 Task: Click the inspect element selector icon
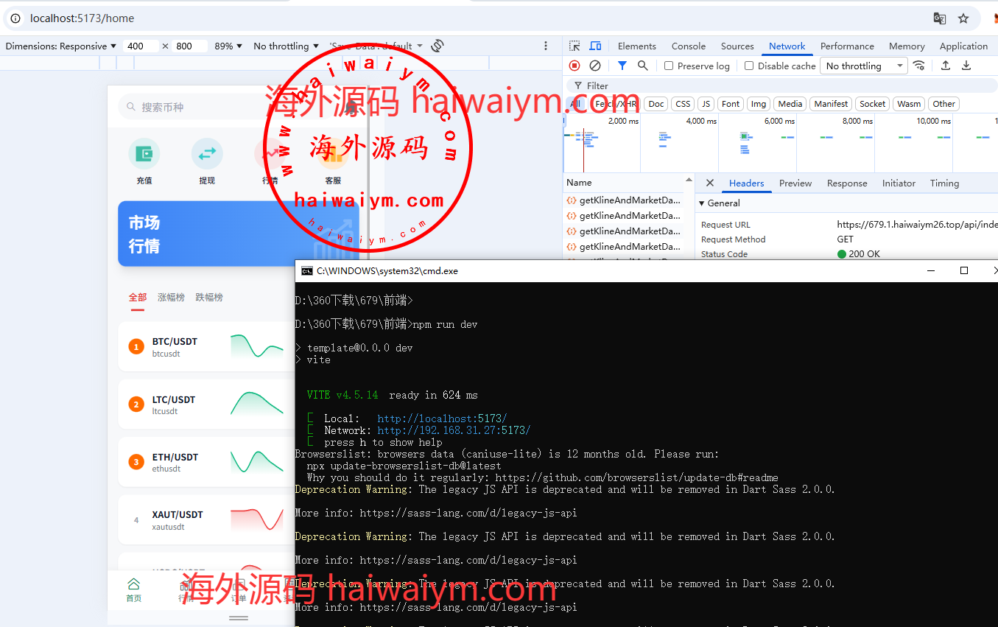pyautogui.click(x=574, y=46)
